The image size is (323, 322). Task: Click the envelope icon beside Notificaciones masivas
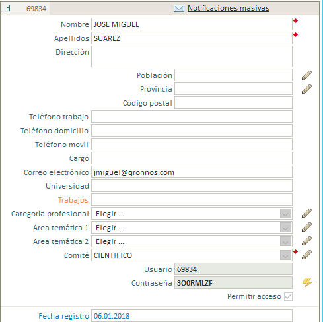tap(179, 9)
